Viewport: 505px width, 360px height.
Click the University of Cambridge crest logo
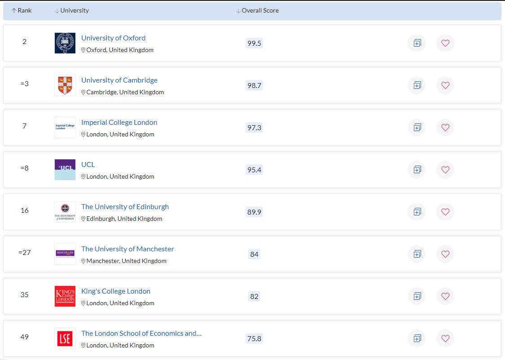(65, 85)
